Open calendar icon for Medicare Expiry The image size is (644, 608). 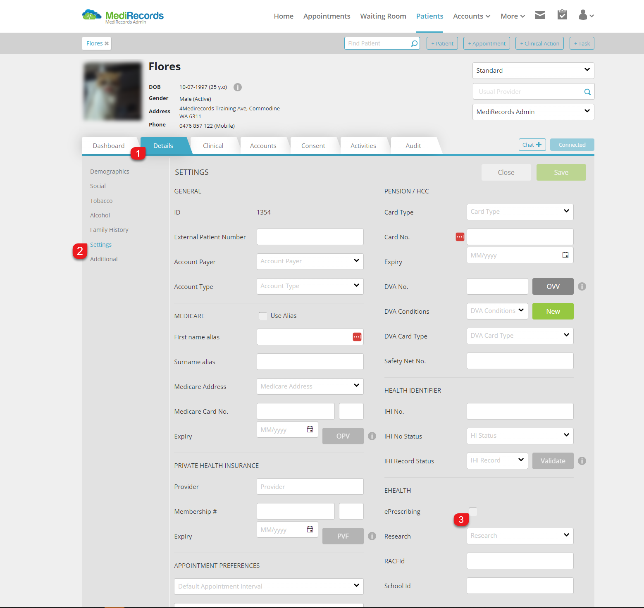tap(310, 429)
